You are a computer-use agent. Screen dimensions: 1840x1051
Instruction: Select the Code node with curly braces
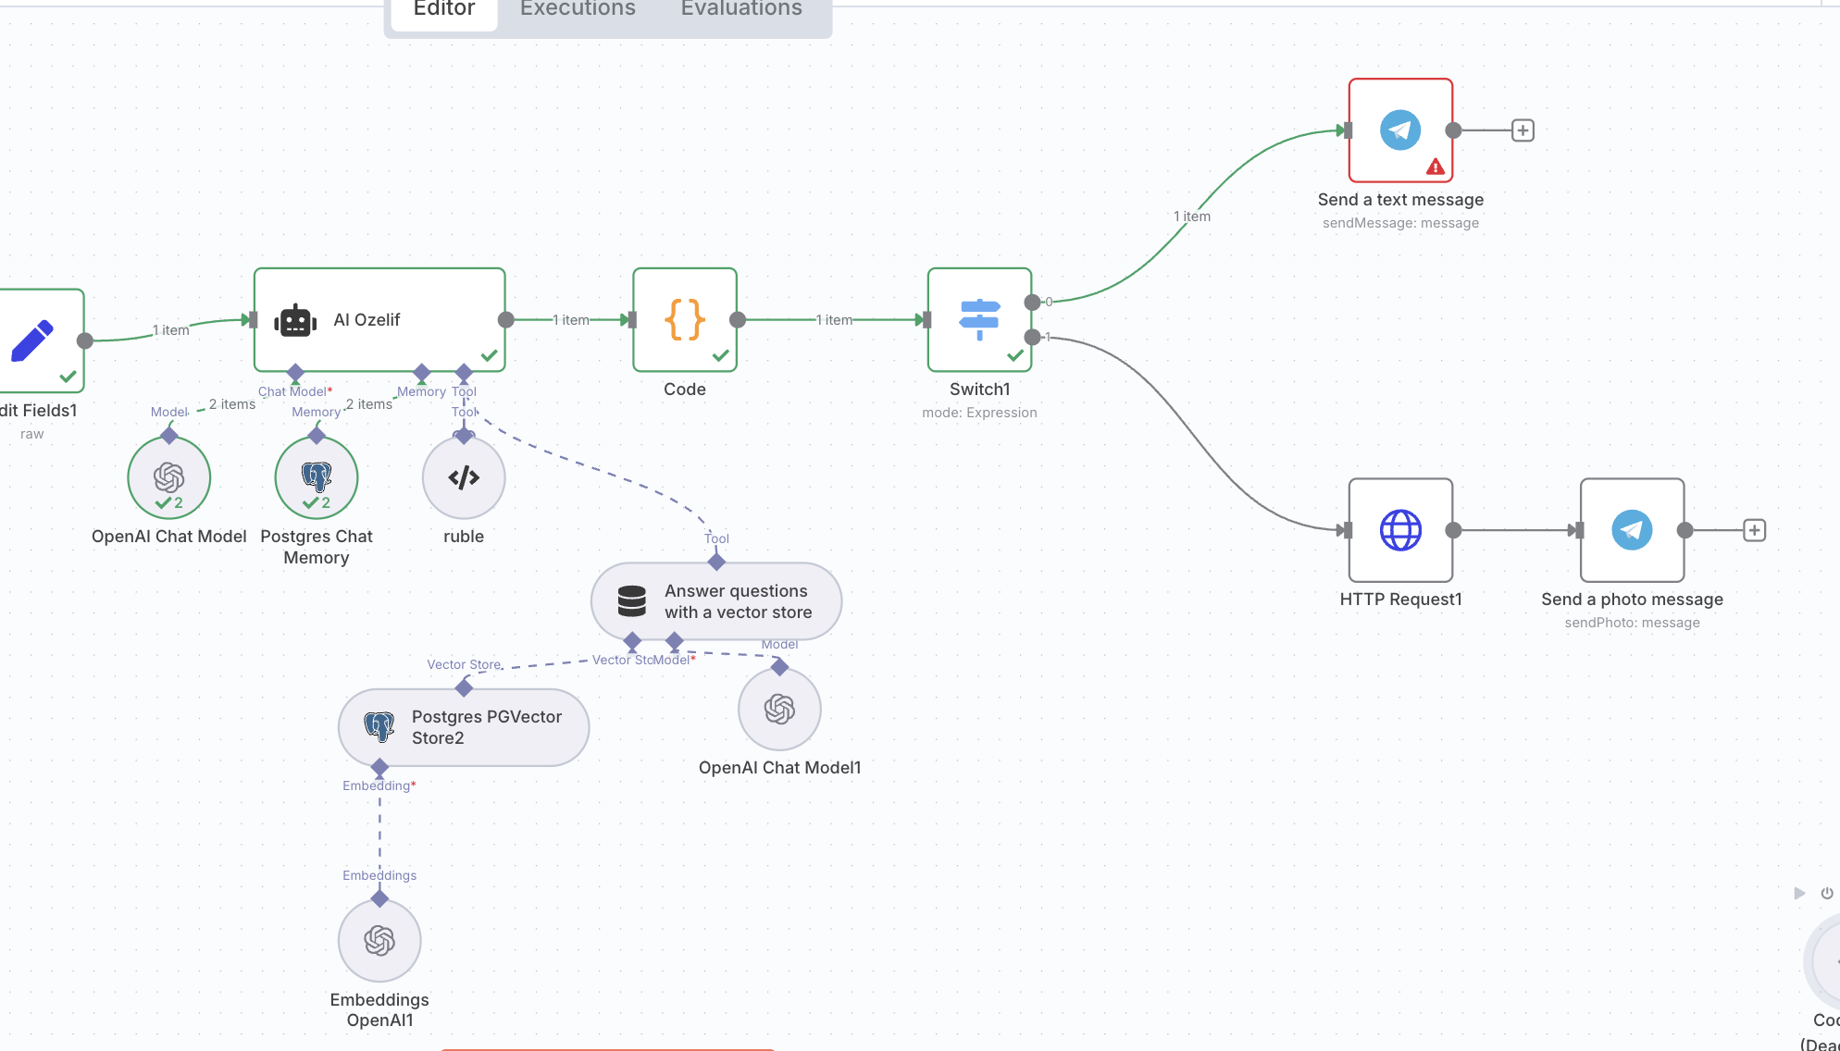click(685, 320)
